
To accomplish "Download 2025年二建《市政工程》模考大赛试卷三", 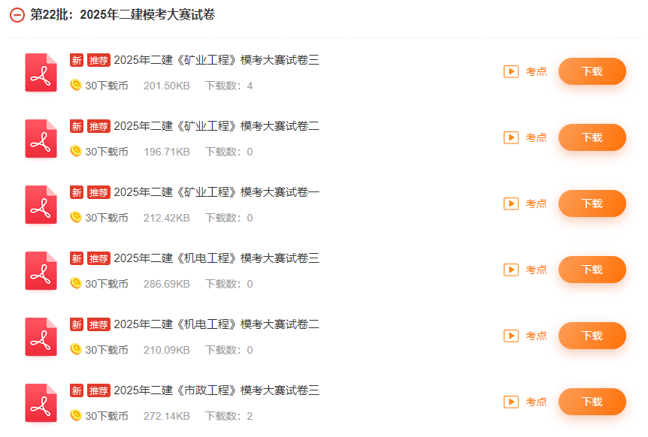I will [x=592, y=402].
